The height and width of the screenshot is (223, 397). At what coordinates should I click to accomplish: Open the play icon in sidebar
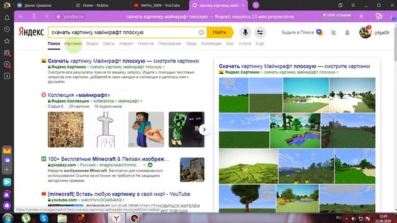click(x=7, y=64)
